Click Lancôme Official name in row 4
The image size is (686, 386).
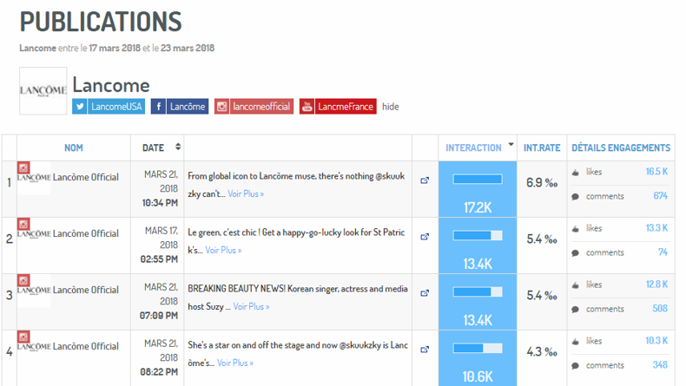[86, 347]
